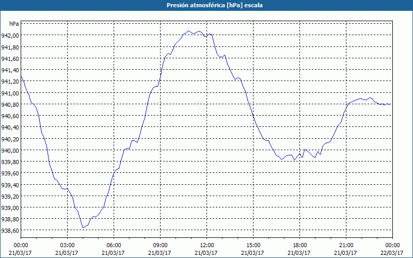Click the 939,80 axis value

tap(10, 162)
